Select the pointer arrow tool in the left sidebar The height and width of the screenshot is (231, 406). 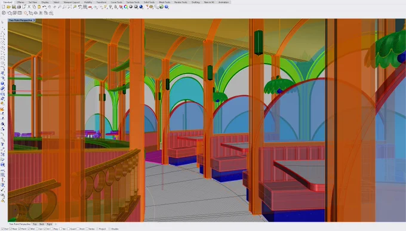[2, 22]
